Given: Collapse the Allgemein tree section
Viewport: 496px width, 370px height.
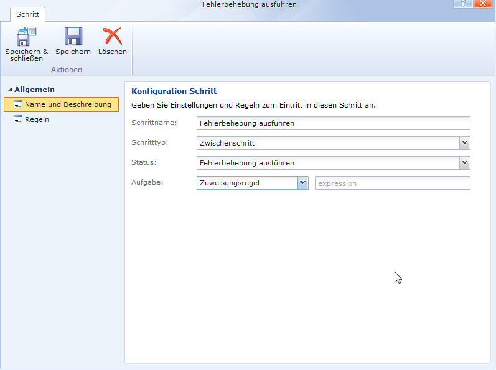Looking at the screenshot, I should pos(10,90).
